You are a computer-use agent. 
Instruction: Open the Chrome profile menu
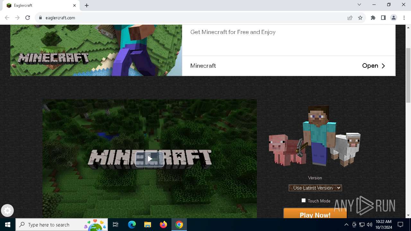pos(394,18)
